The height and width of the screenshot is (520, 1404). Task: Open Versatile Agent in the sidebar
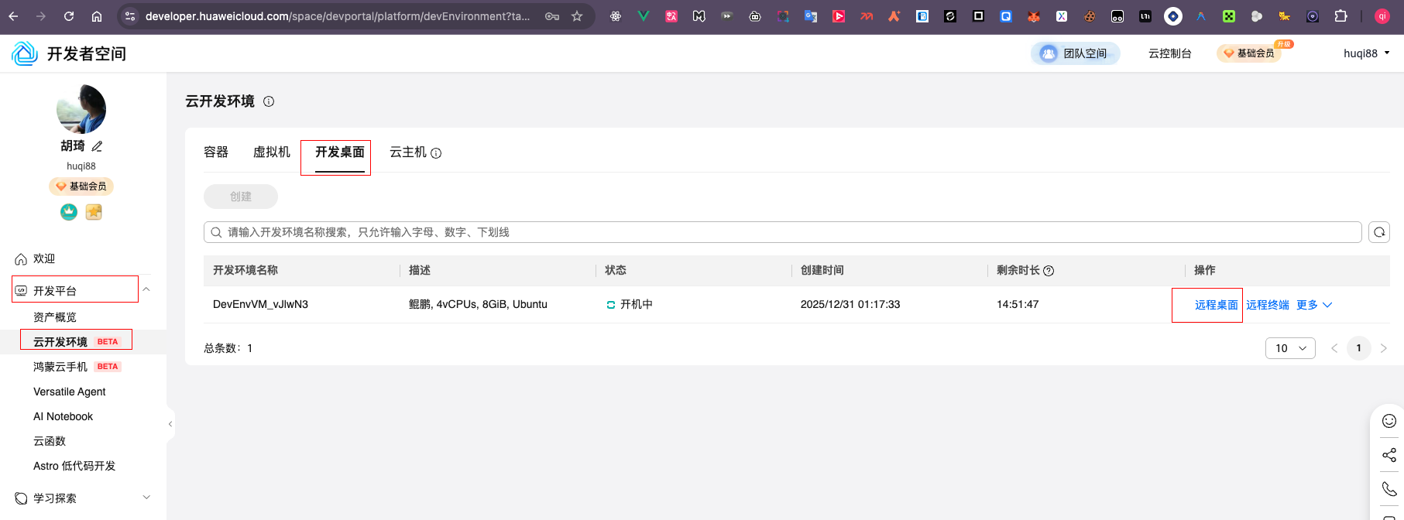pyautogui.click(x=70, y=392)
